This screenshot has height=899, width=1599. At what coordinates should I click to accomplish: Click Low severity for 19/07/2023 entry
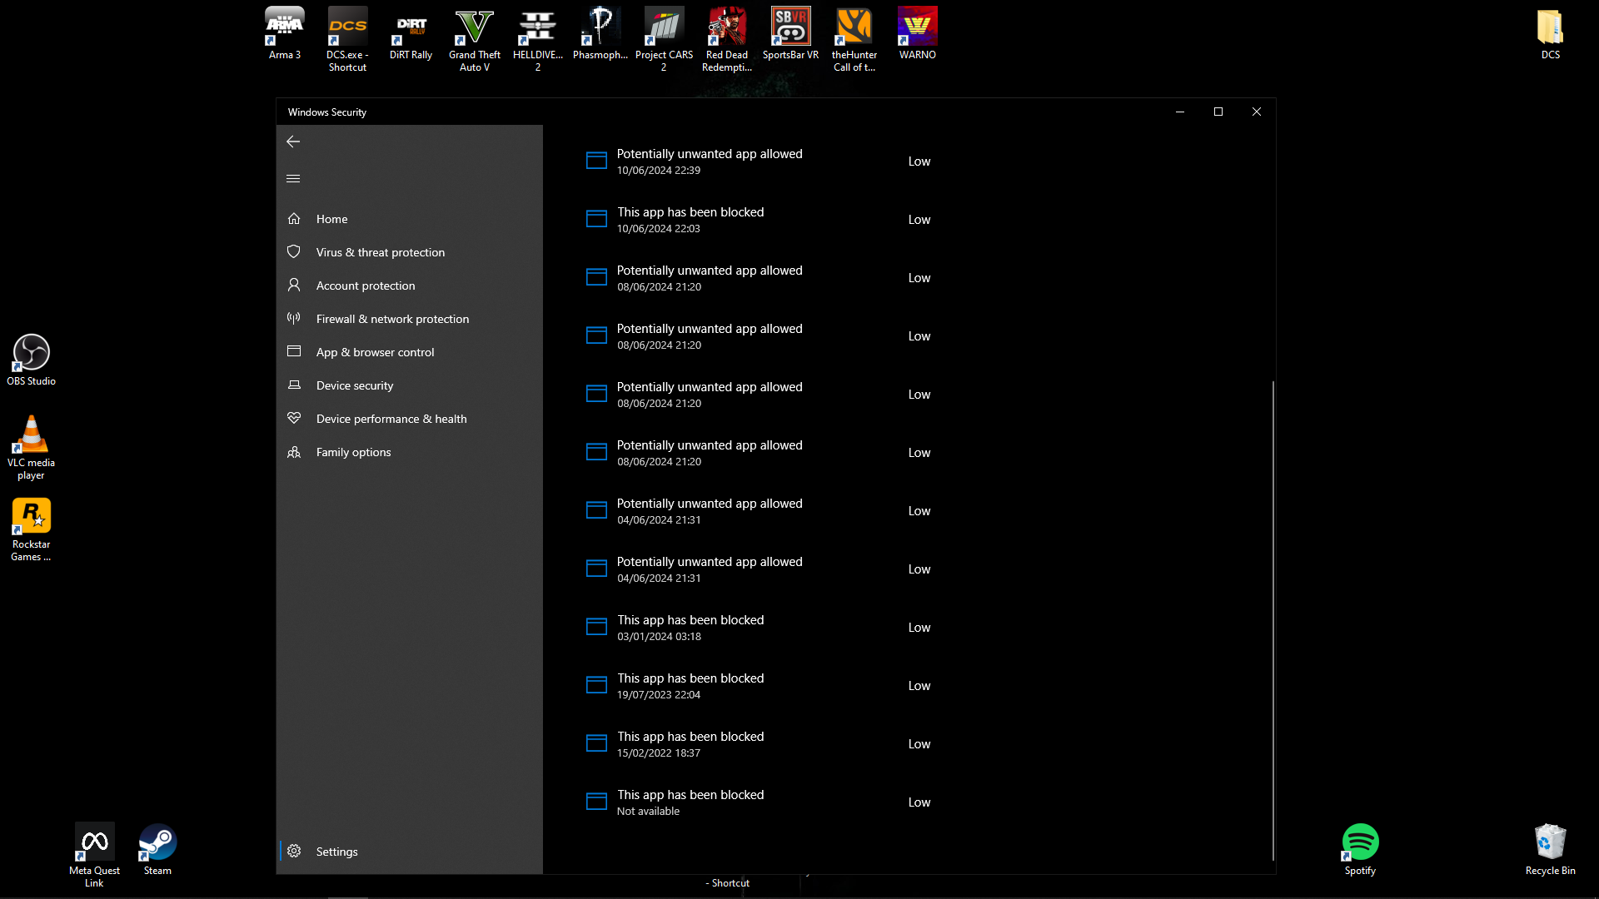pyautogui.click(x=919, y=686)
